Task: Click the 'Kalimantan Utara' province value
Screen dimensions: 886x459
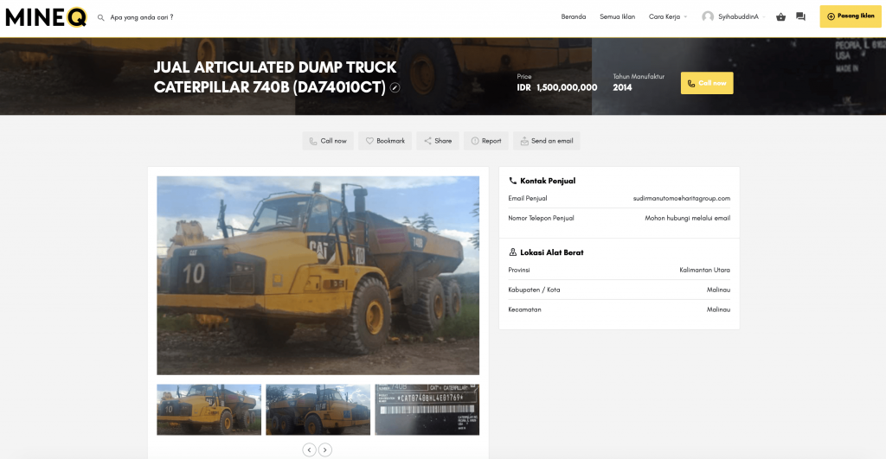Action: coord(704,270)
